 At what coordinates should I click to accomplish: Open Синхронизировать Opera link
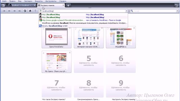(88, 100)
